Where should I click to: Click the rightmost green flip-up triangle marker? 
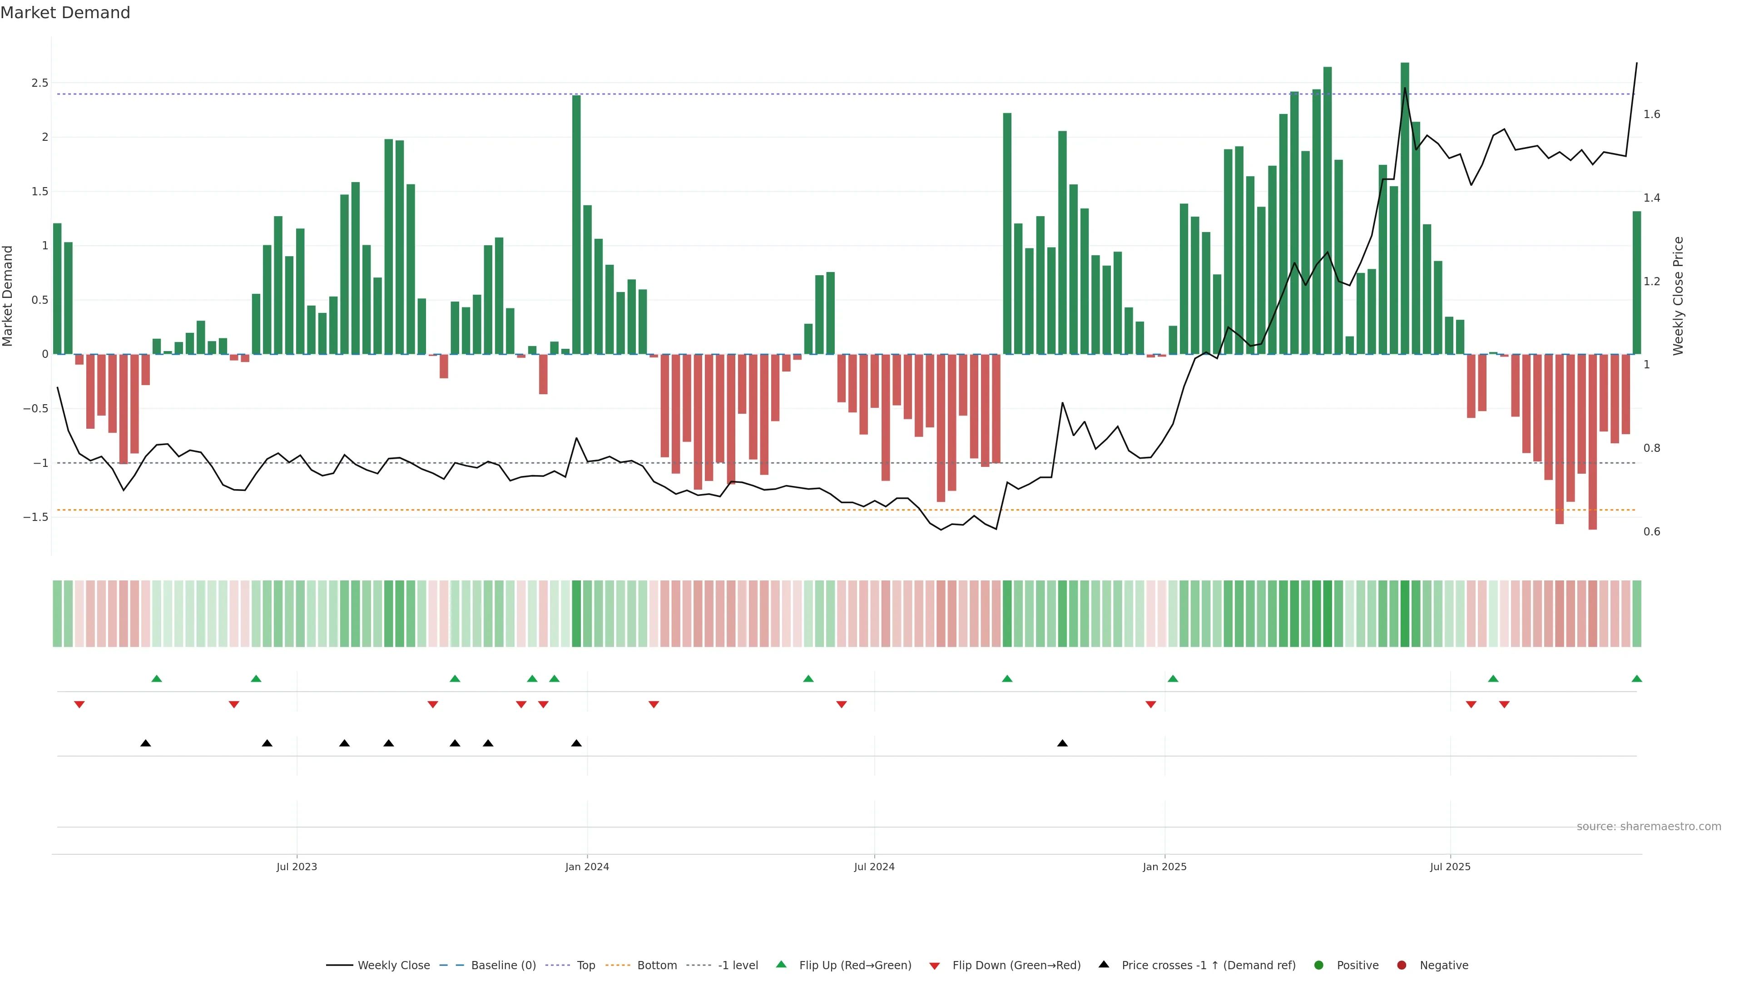pyautogui.click(x=1636, y=679)
